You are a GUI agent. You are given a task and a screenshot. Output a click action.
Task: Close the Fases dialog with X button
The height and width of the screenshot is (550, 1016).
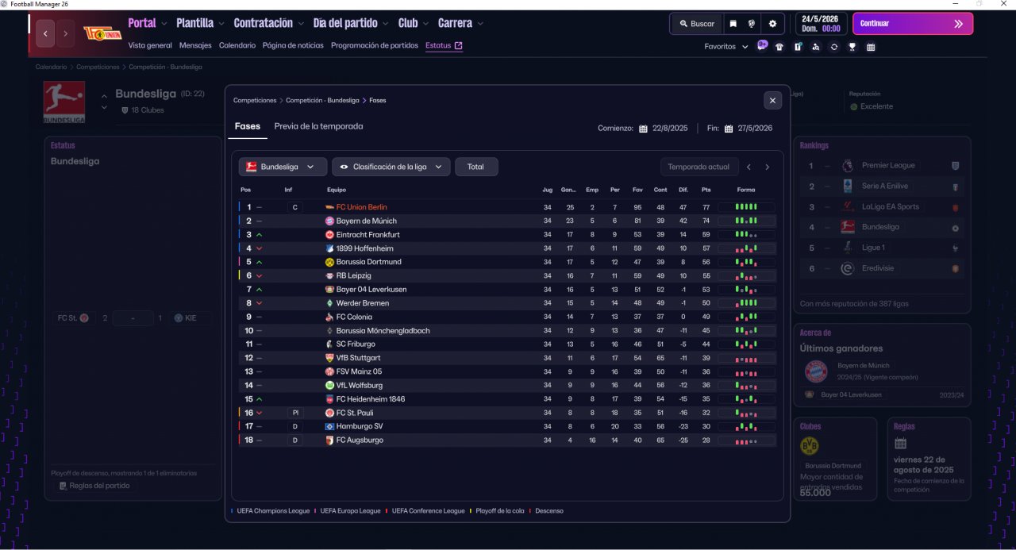(772, 100)
